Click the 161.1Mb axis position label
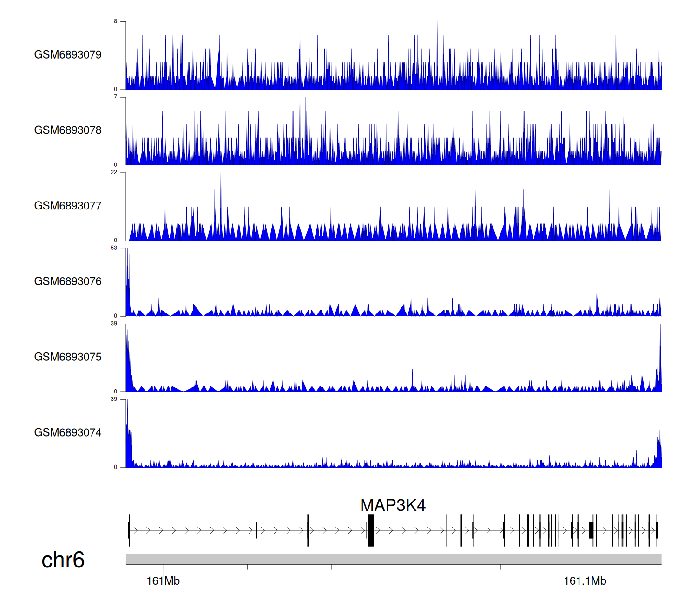Viewport: 697px width, 613px height. click(x=585, y=581)
